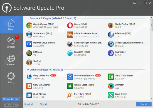The height and width of the screenshot is (108, 153).
Task: Click the Selected:0 / Total:137 status text
Action: point(88,104)
